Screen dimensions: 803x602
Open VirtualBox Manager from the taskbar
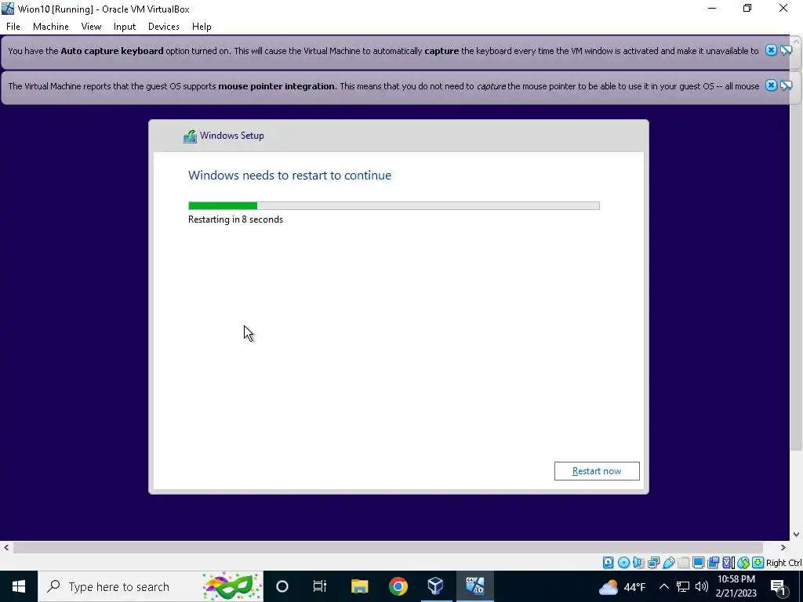click(x=435, y=586)
